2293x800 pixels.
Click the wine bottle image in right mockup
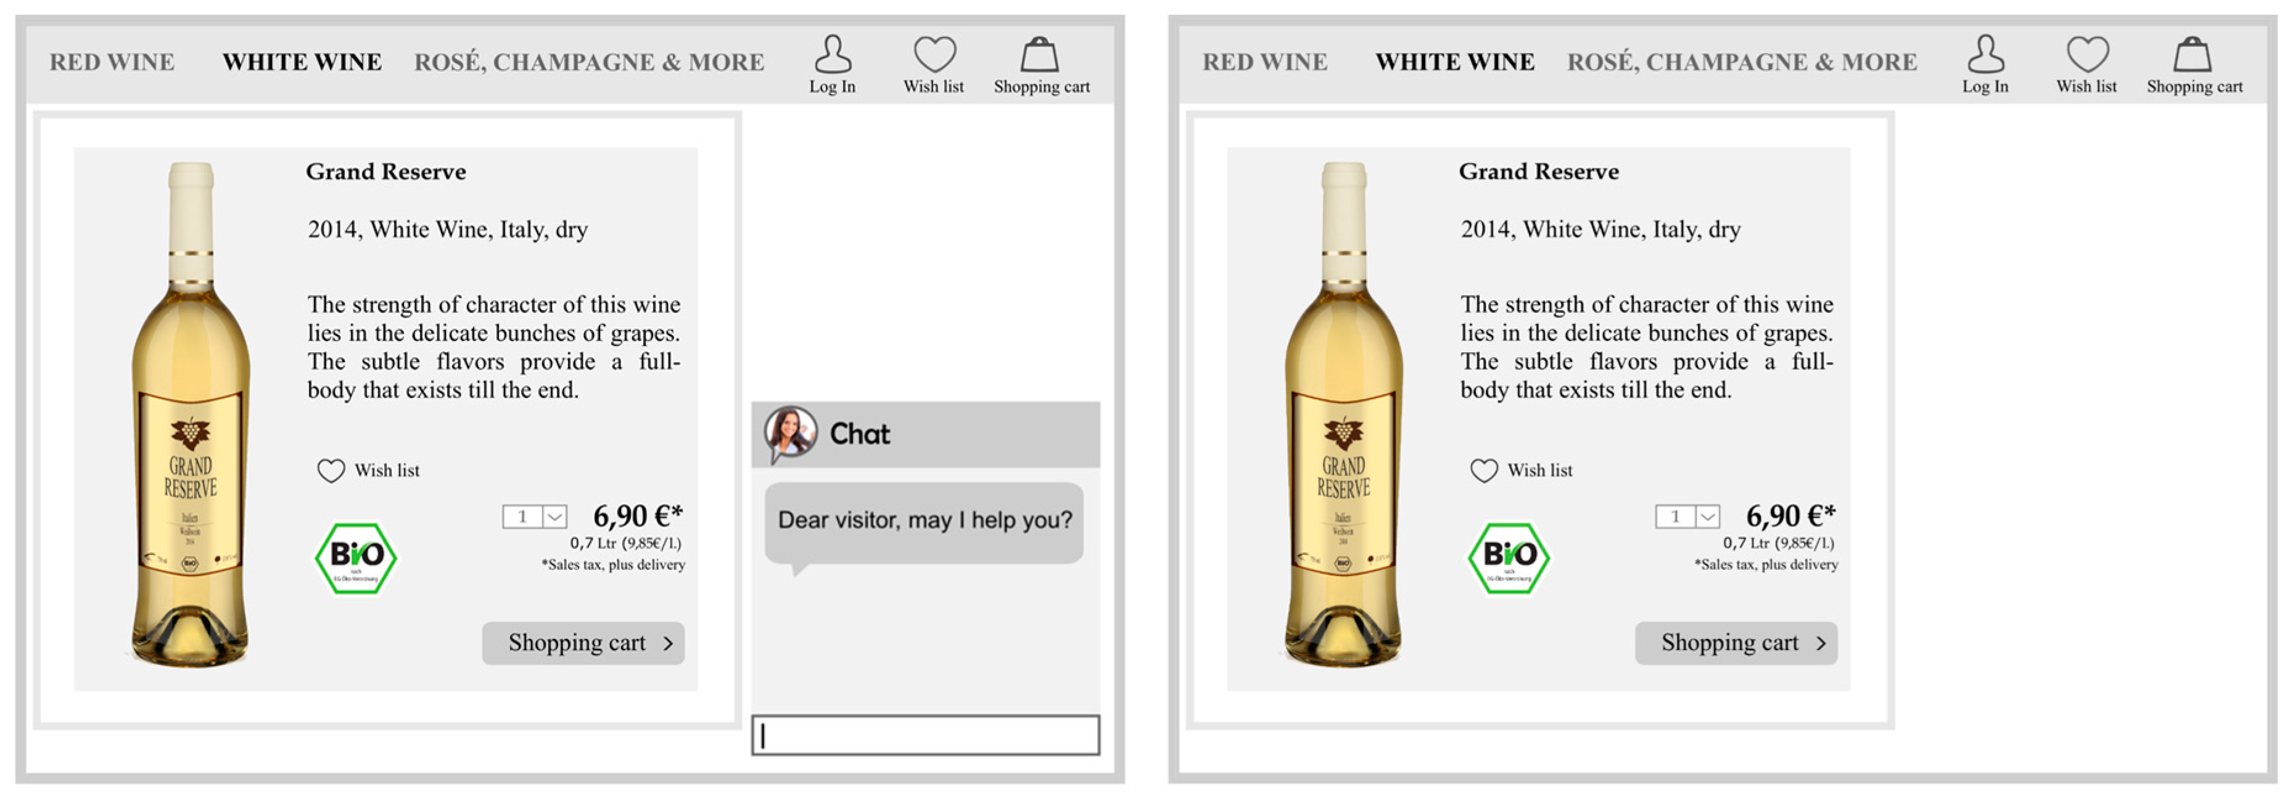click(1343, 414)
